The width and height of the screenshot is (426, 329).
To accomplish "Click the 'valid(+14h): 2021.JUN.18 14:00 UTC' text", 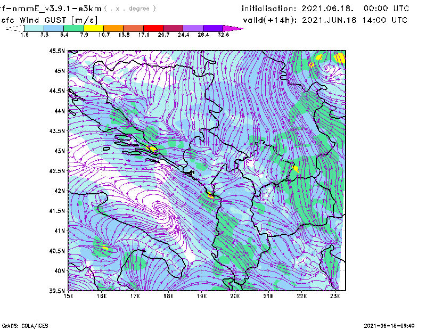I will click(325, 20).
